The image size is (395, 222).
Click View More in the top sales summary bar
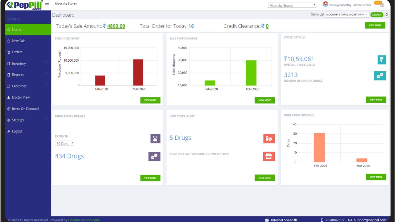[x=375, y=25]
